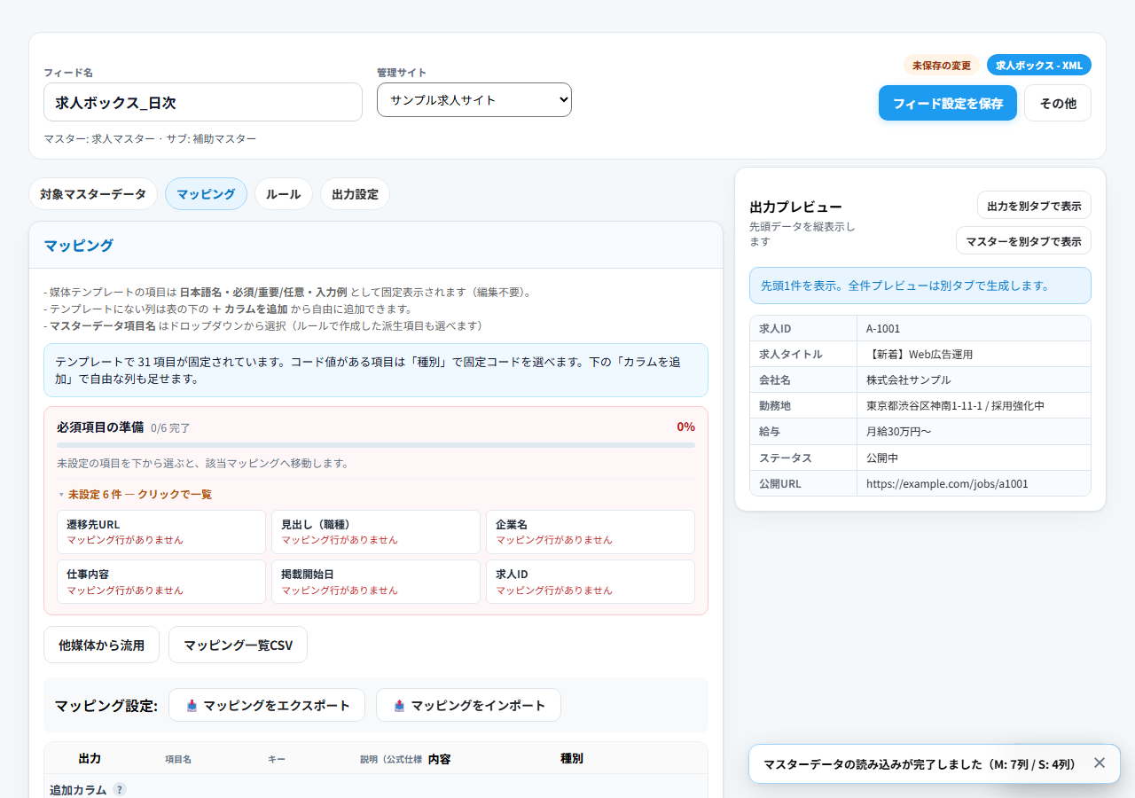Viewport: 1135px width, 798px height.
Task: Focus the フィード名 input field
Action: [203, 102]
